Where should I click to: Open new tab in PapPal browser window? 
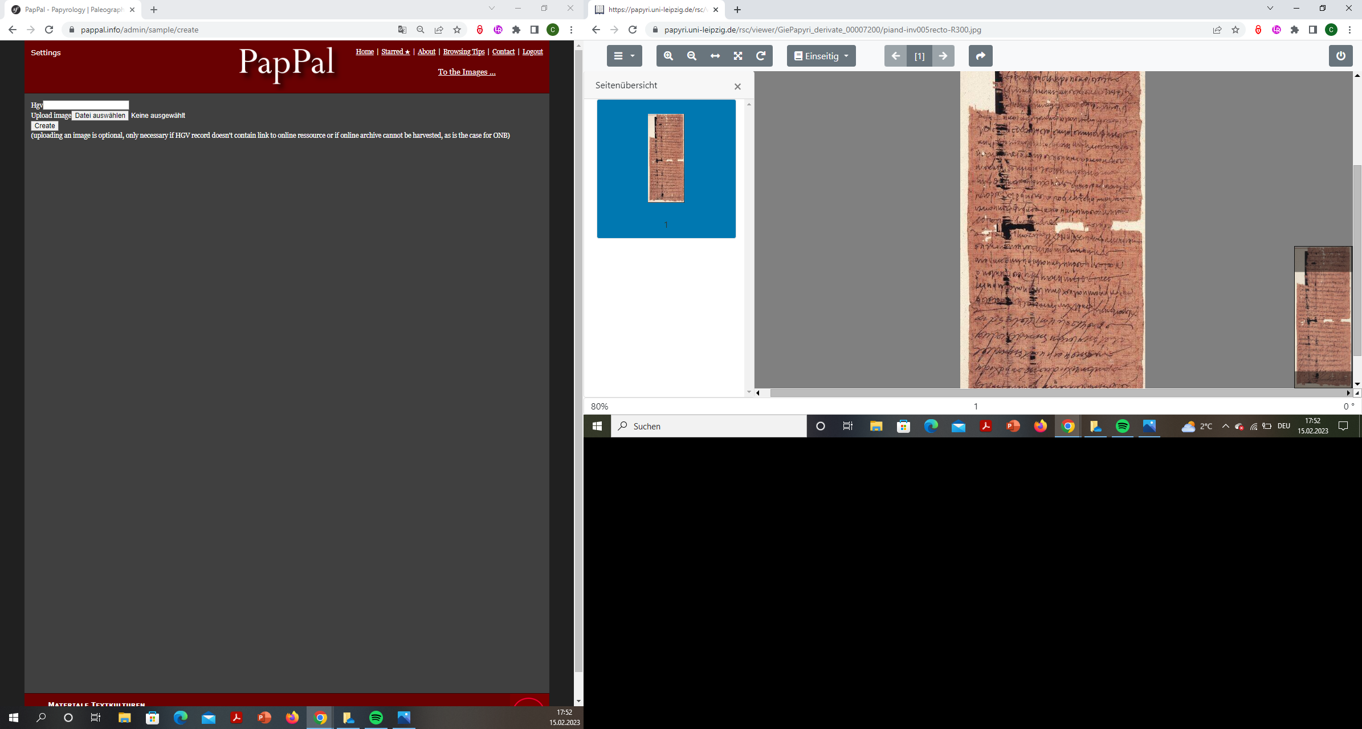pos(154,10)
